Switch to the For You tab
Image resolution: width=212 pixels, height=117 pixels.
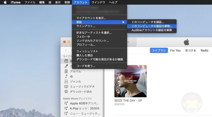tap(175, 51)
